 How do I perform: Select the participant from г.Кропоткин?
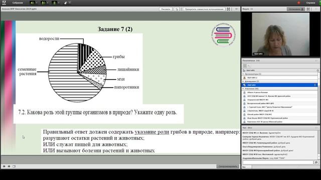click(x=280, y=111)
